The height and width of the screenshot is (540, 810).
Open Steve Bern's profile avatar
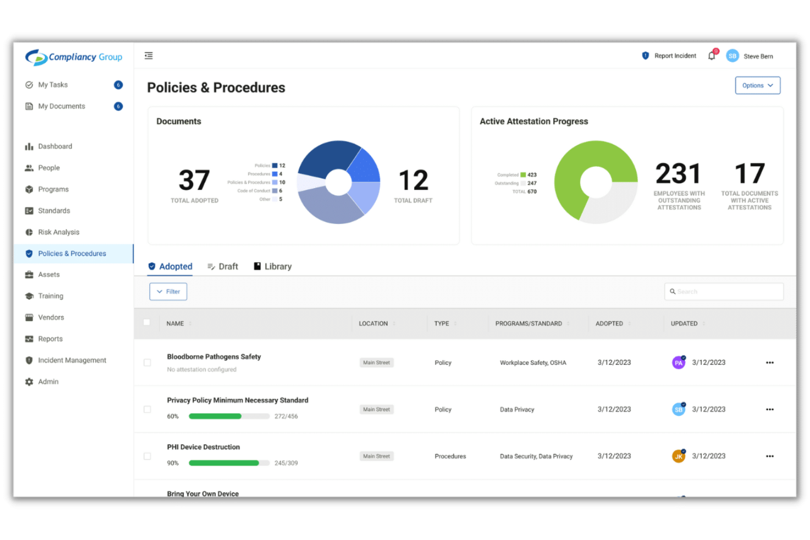732,55
